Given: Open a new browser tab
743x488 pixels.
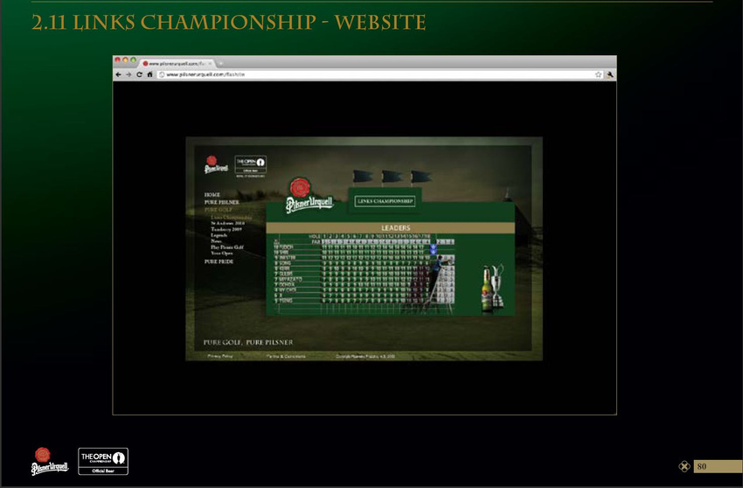Looking at the screenshot, I should point(221,63).
